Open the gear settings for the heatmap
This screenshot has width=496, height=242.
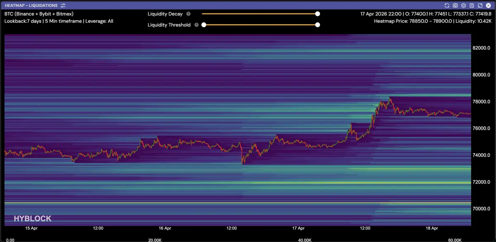(x=463, y=5)
